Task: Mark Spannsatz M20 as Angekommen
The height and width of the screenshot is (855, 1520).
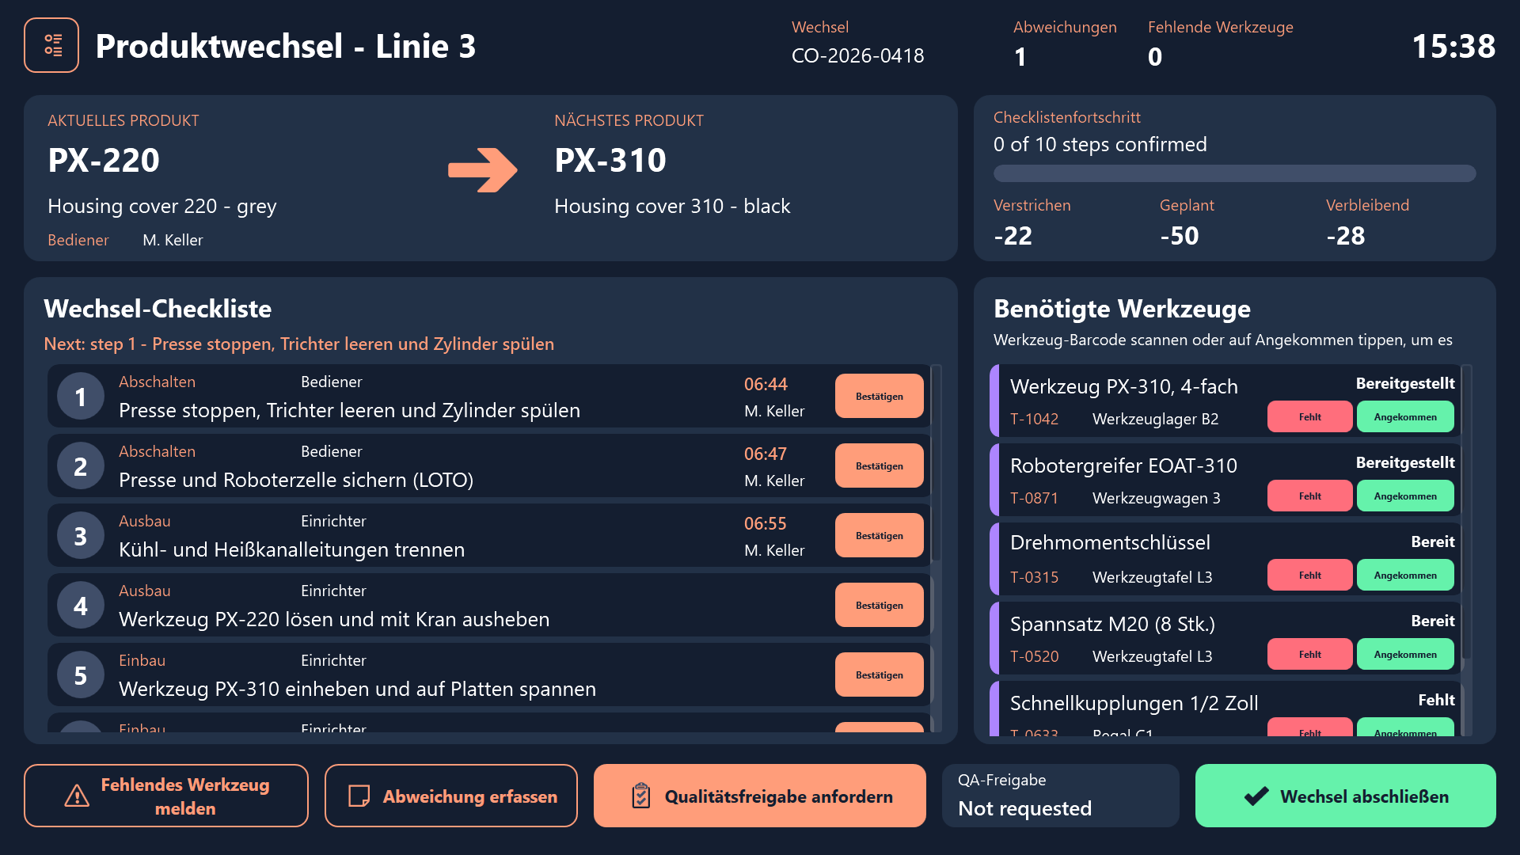Action: [x=1405, y=654]
